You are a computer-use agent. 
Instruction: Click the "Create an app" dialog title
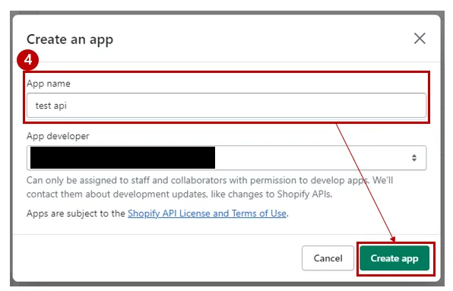(70, 40)
